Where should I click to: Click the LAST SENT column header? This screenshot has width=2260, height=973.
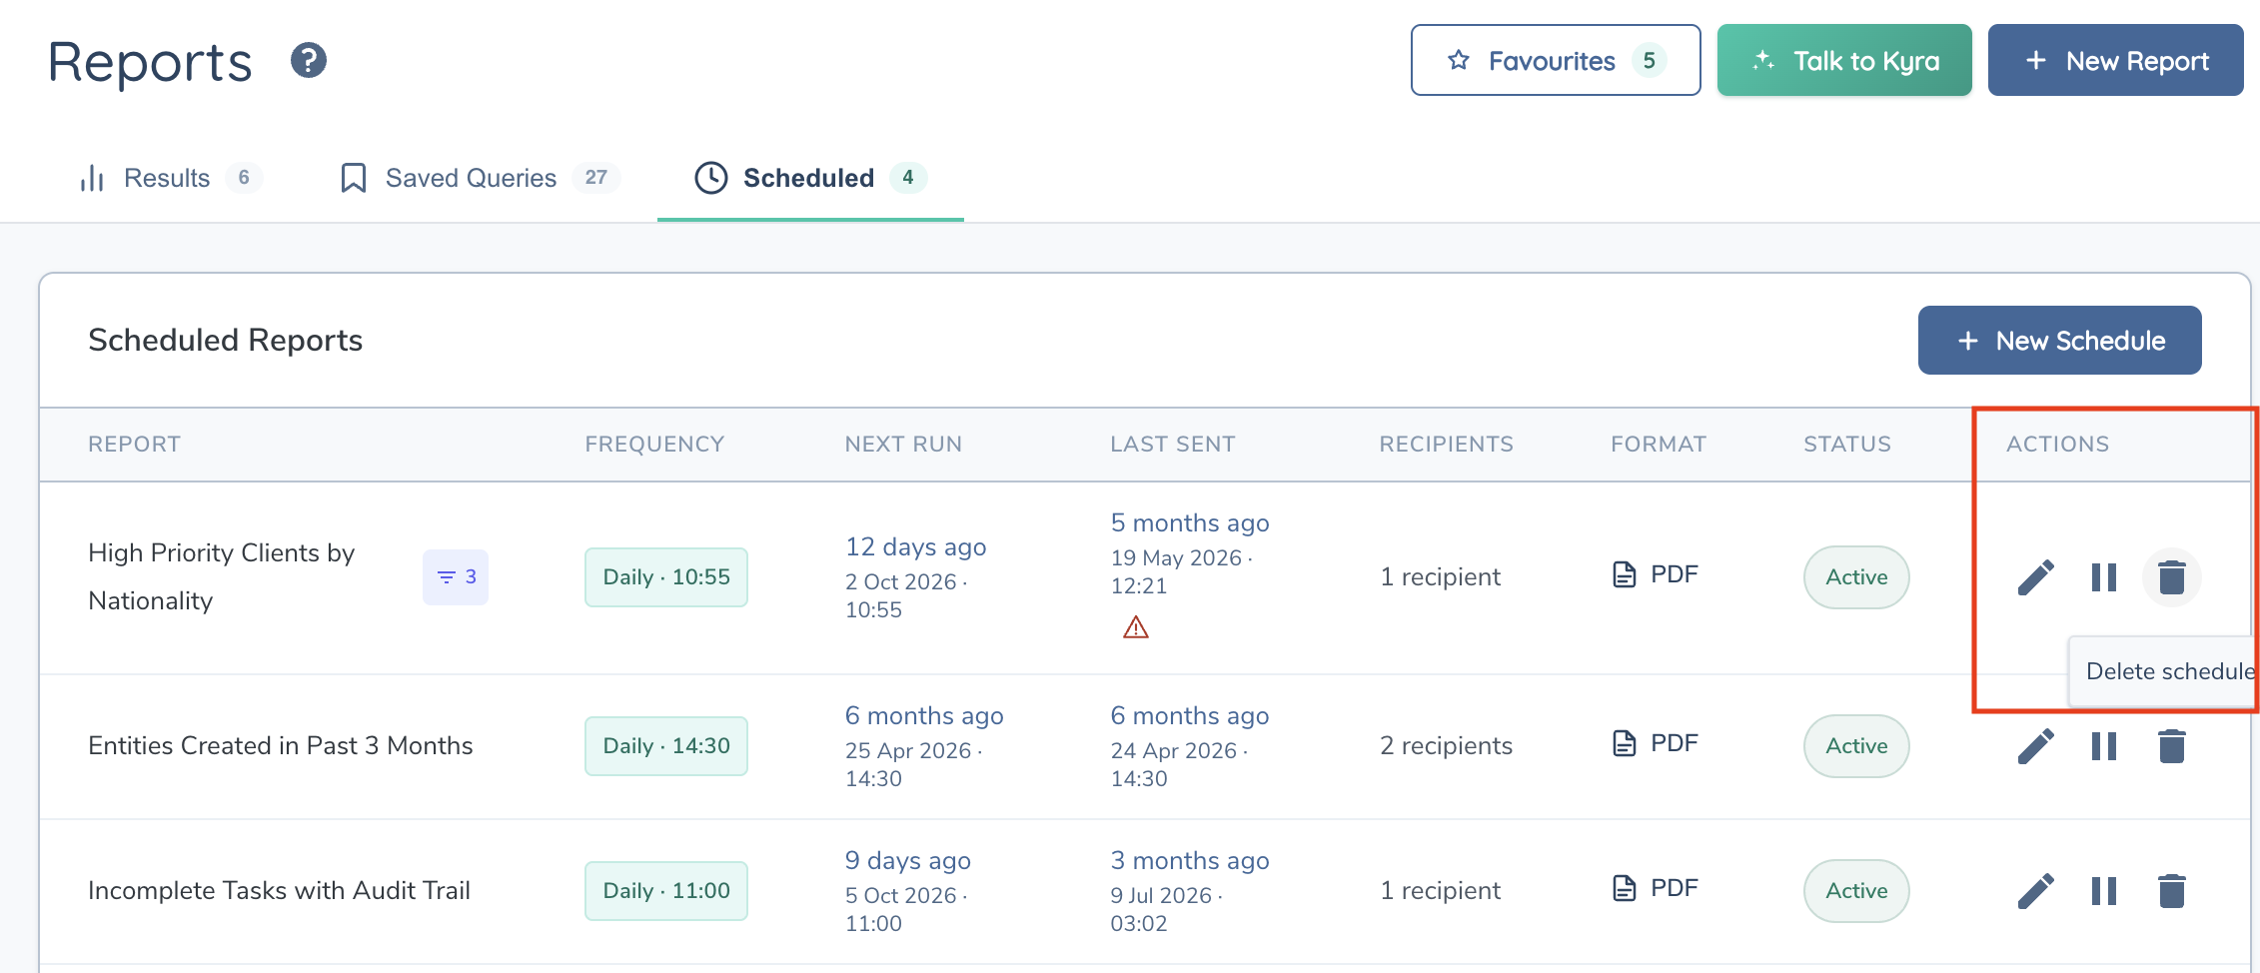(x=1173, y=445)
